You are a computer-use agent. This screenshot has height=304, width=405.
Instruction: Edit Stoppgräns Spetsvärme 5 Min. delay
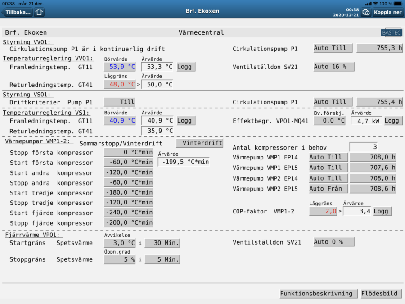162,259
